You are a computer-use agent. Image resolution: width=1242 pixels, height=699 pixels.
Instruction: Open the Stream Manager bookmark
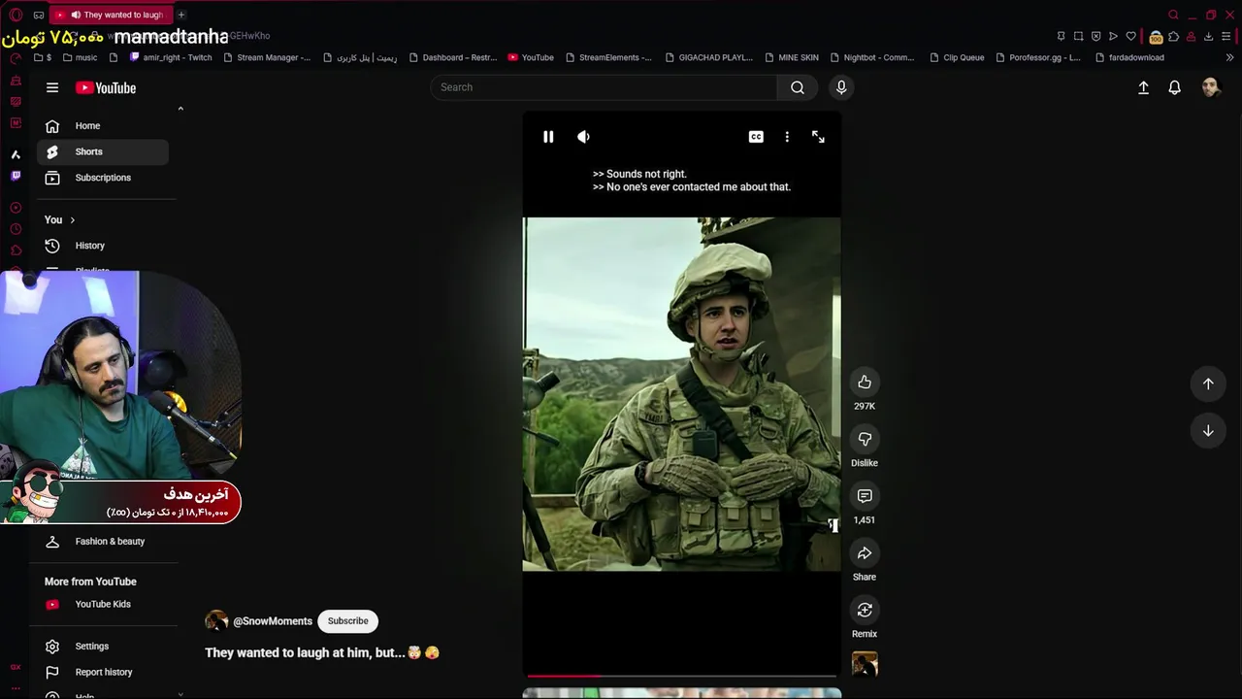(x=267, y=57)
